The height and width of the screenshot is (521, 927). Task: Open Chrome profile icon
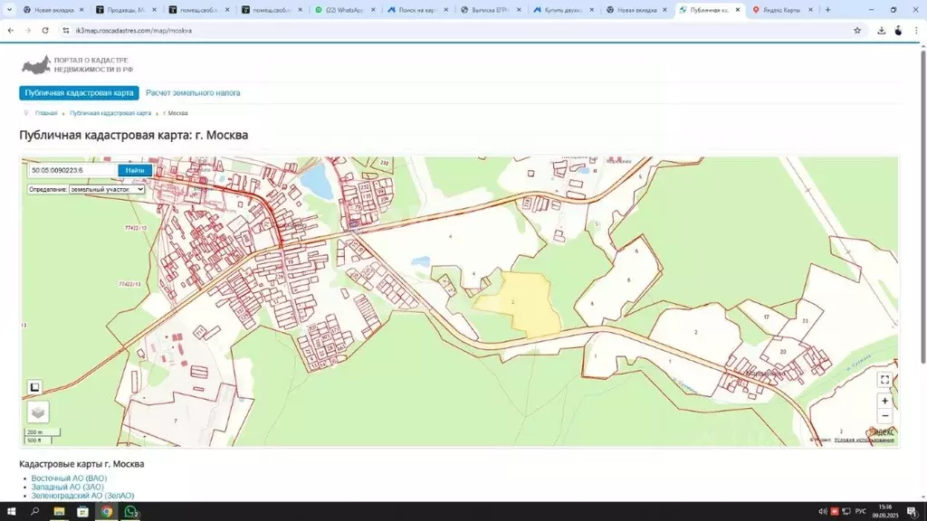(x=898, y=30)
